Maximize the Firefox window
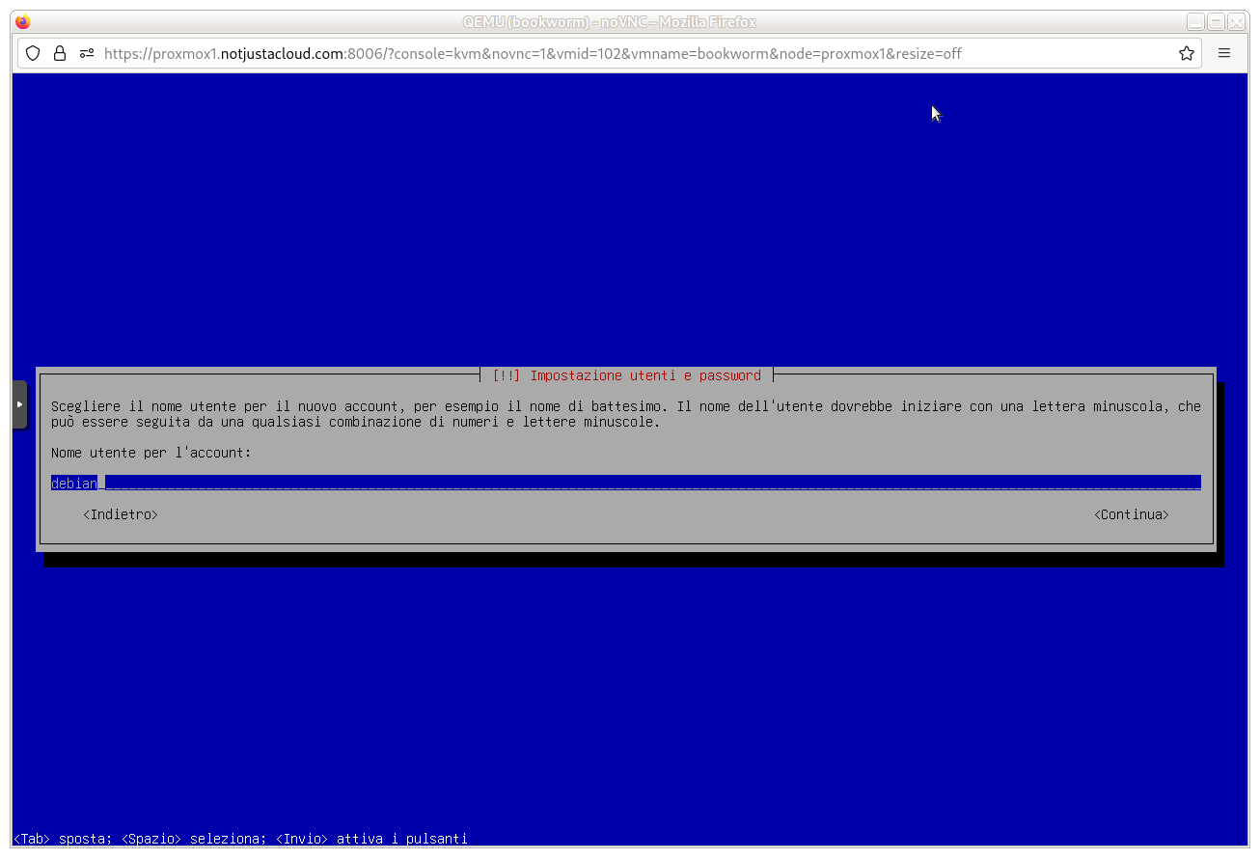 pyautogui.click(x=1216, y=22)
